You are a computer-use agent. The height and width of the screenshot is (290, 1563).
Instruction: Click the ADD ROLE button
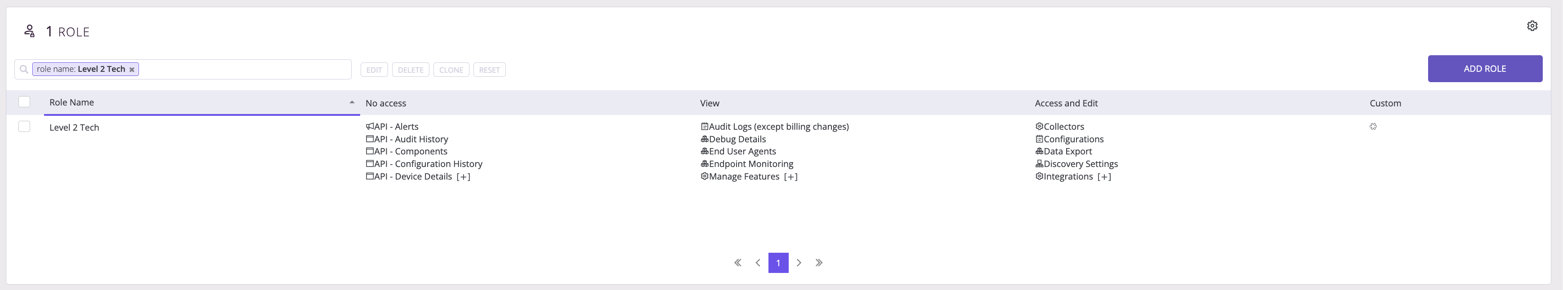[x=1485, y=68]
